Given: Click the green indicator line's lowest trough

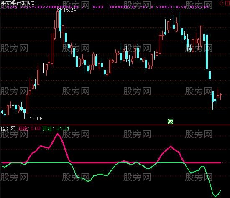Looking at the screenshot, I should click(215, 196).
